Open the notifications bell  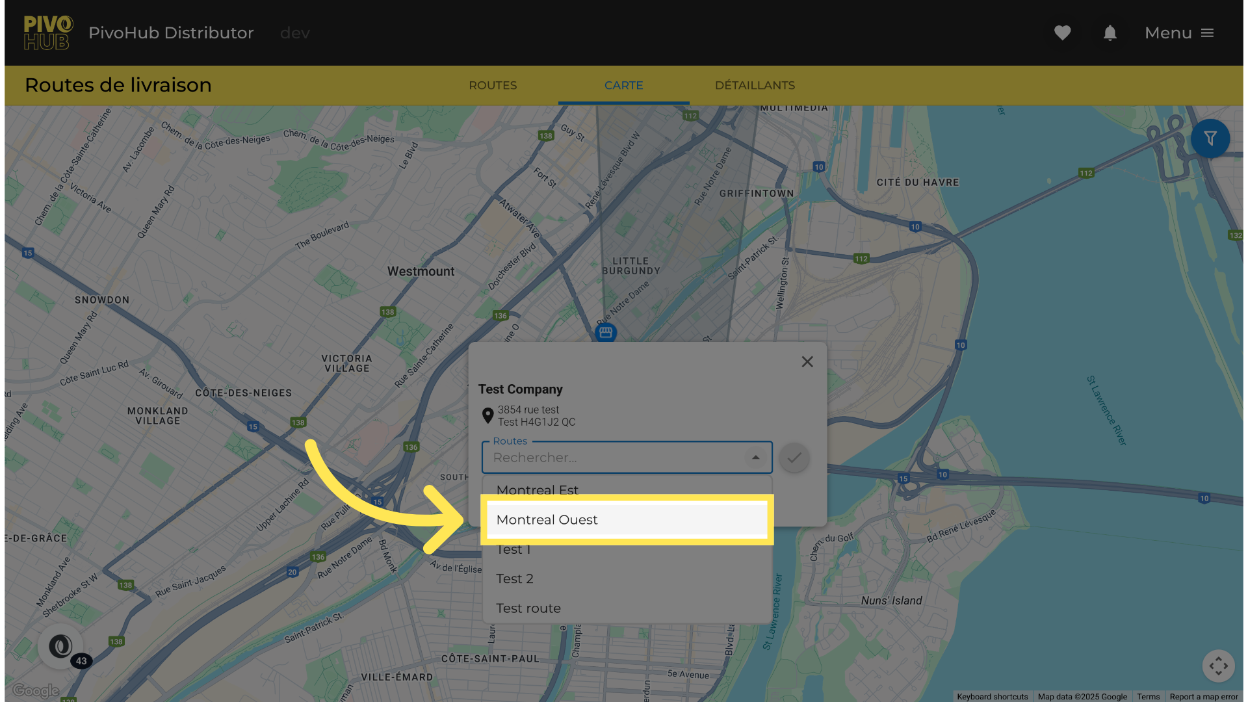tap(1110, 32)
